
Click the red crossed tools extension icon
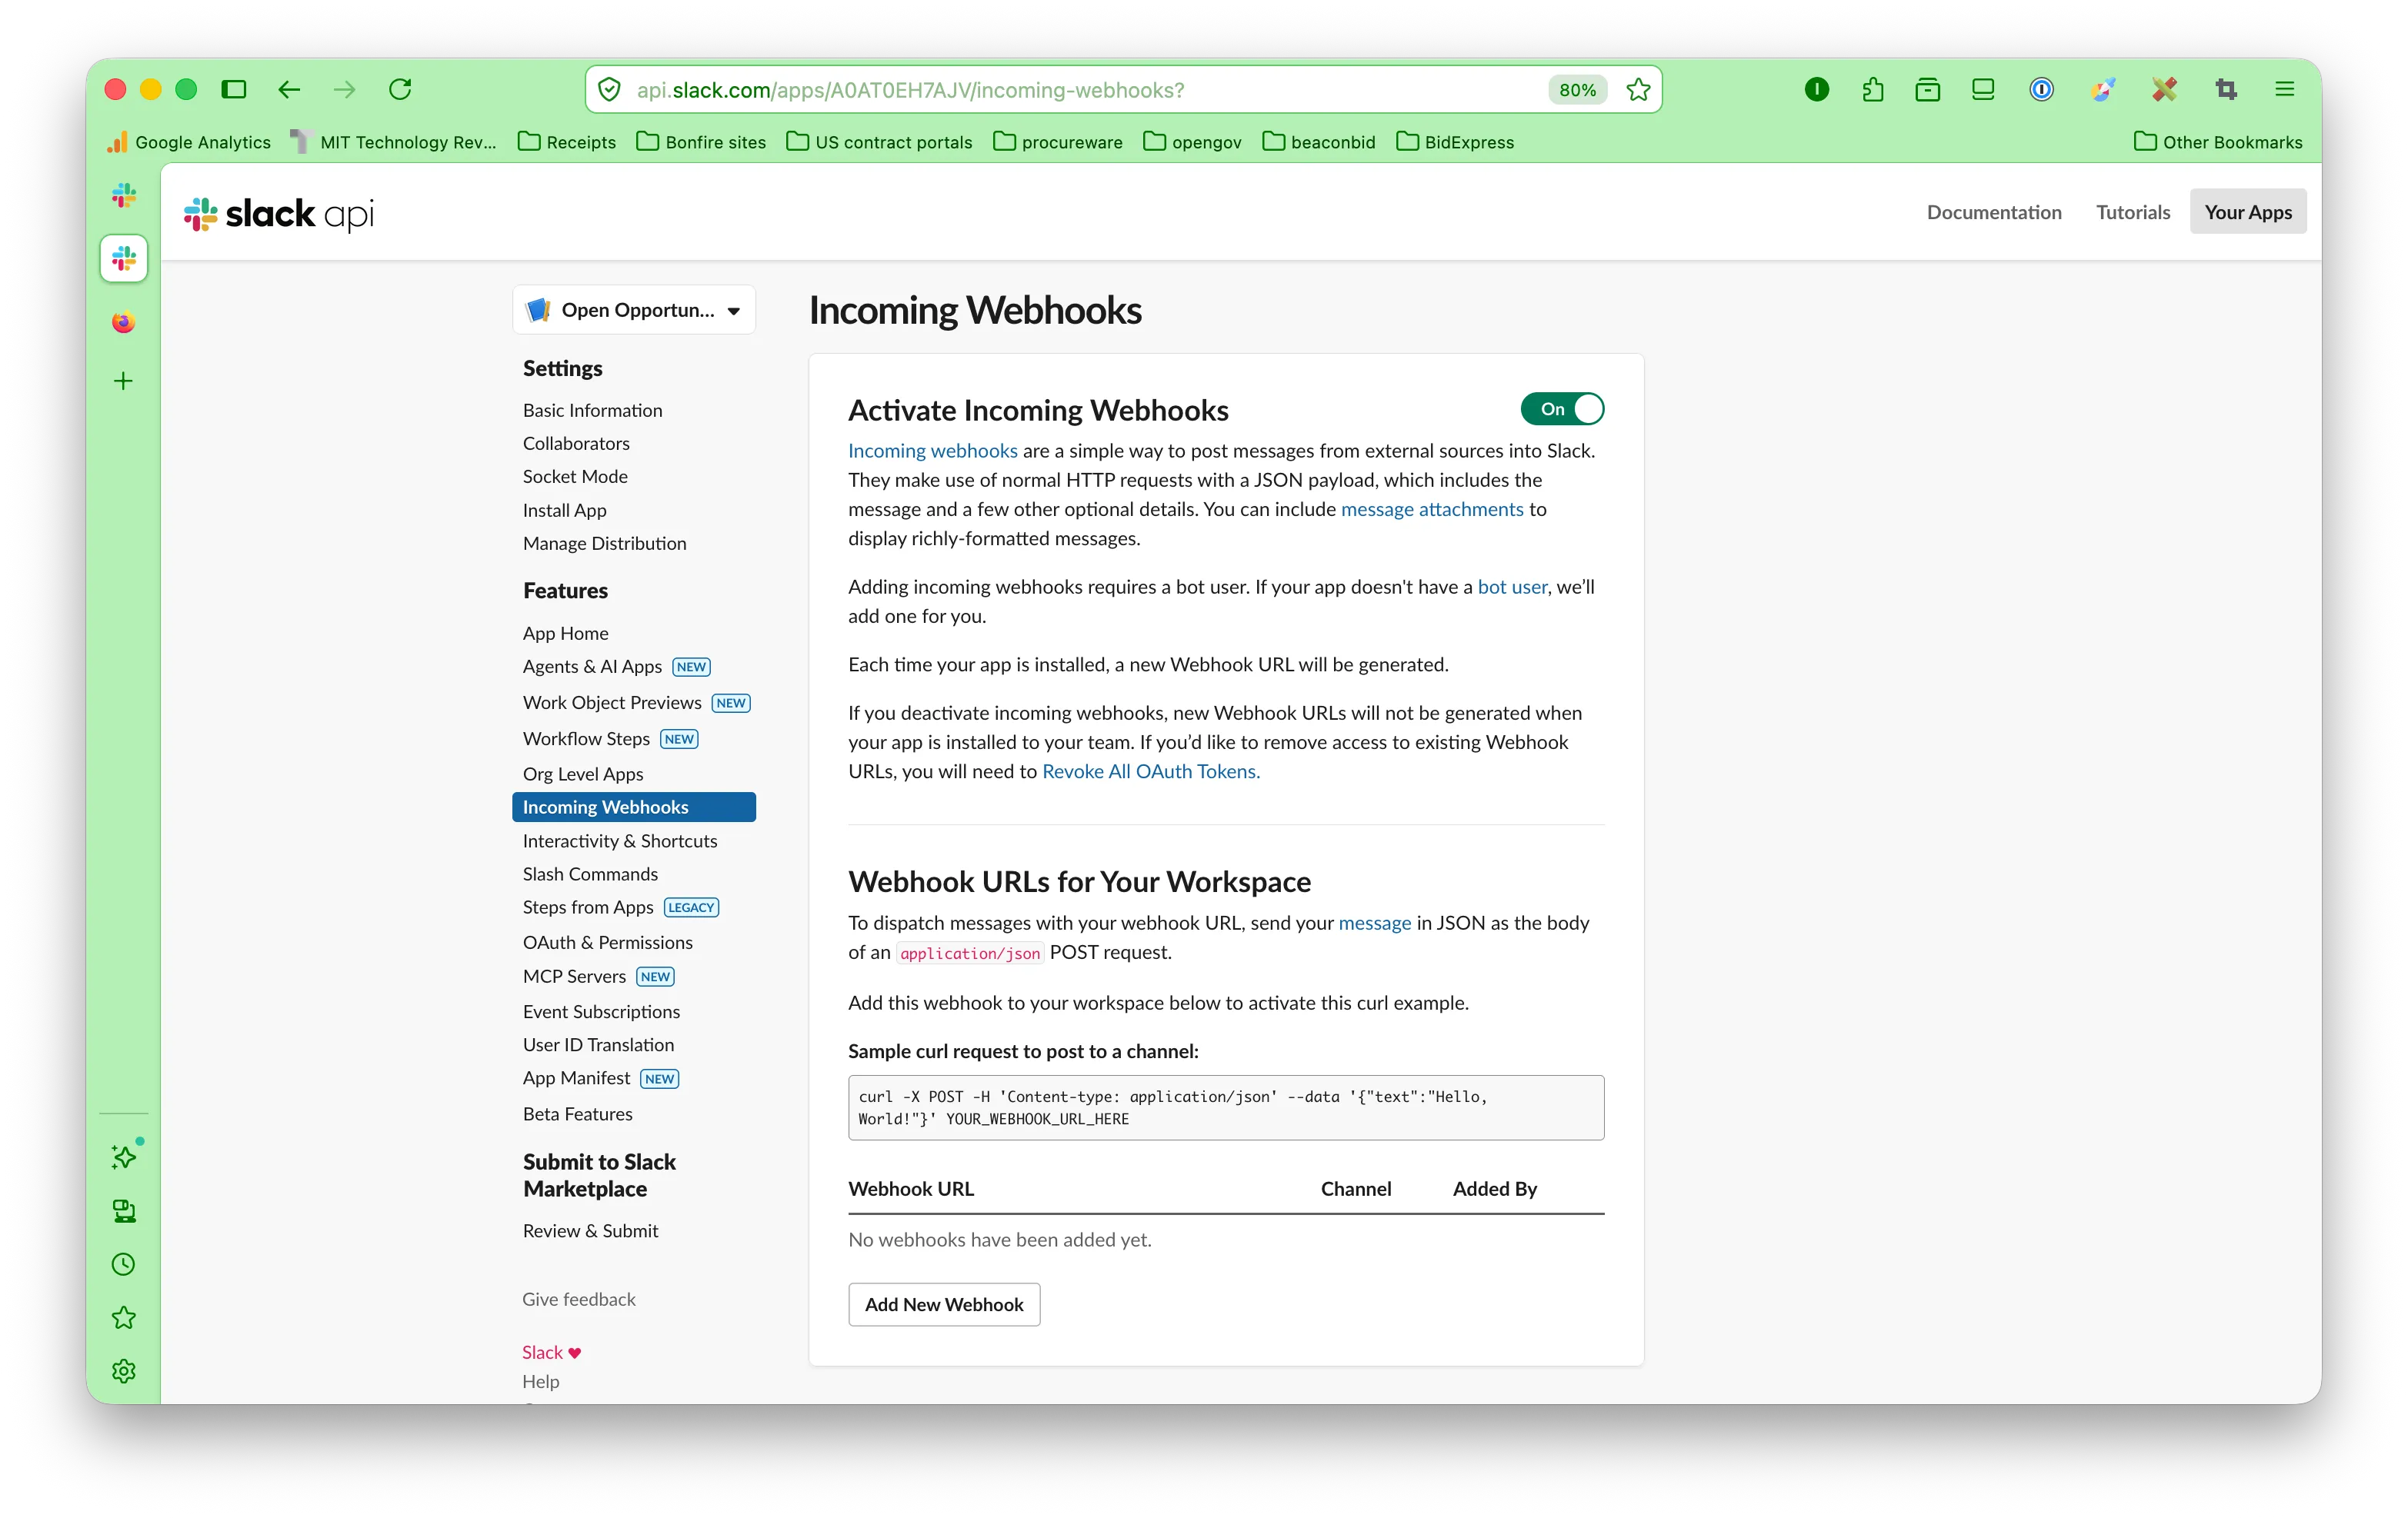(2164, 89)
